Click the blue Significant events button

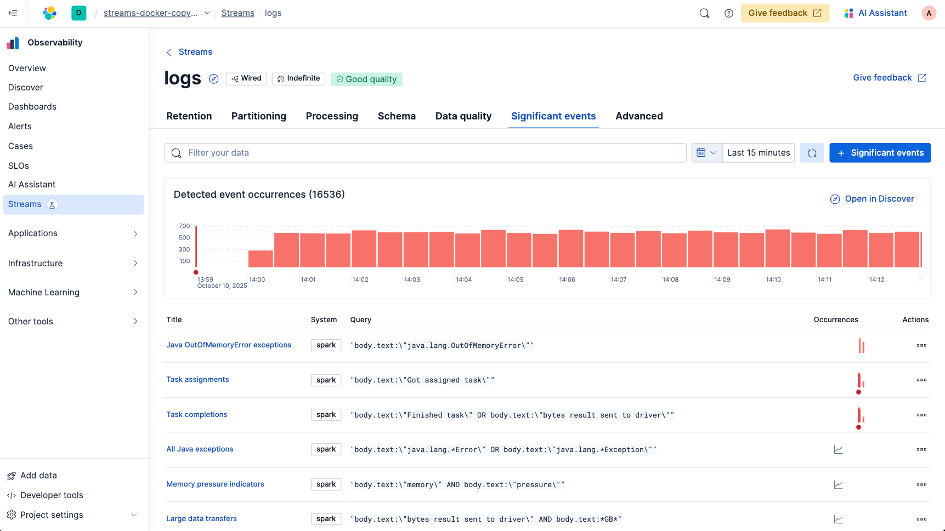pyautogui.click(x=880, y=153)
